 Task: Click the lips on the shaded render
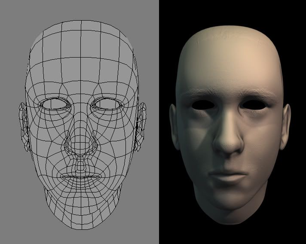click(x=228, y=176)
